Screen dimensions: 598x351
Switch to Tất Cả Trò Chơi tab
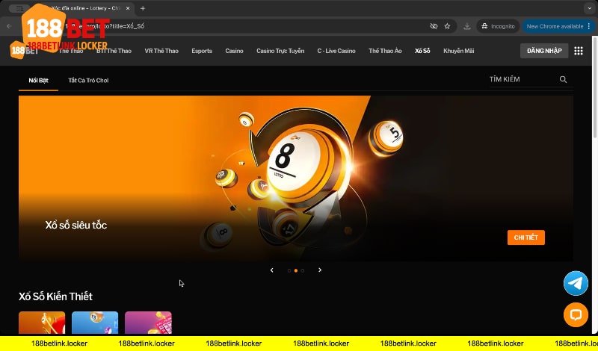click(88, 80)
